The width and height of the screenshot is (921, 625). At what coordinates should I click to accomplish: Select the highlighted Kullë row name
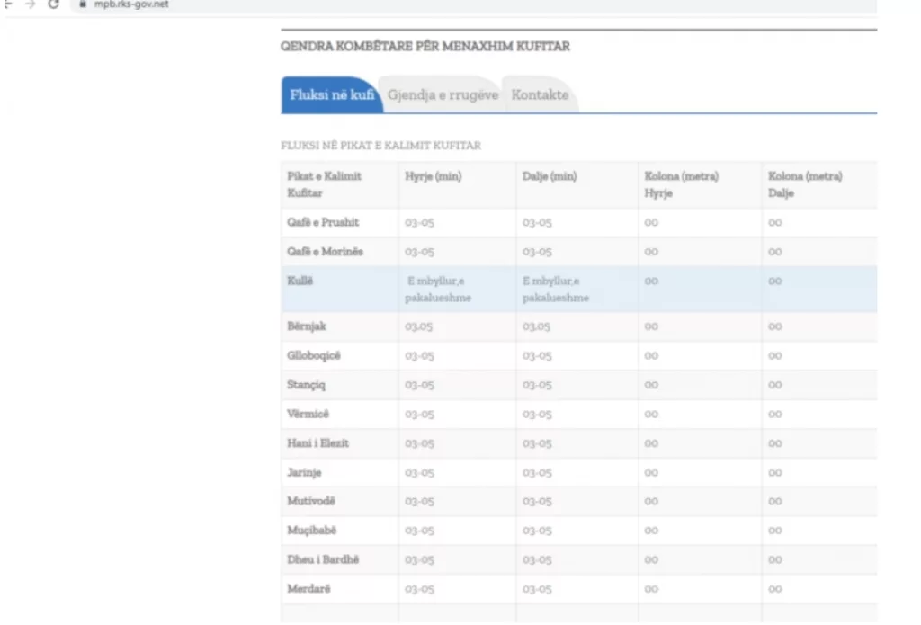(300, 281)
